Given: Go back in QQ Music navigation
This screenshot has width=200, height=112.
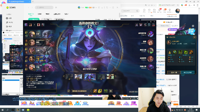Looking at the screenshot, I should point(28,7).
